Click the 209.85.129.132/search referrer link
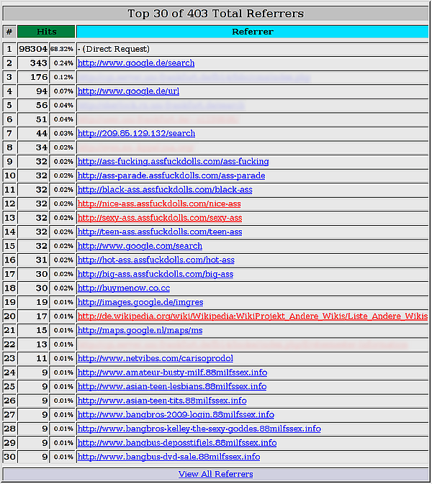 [136, 133]
